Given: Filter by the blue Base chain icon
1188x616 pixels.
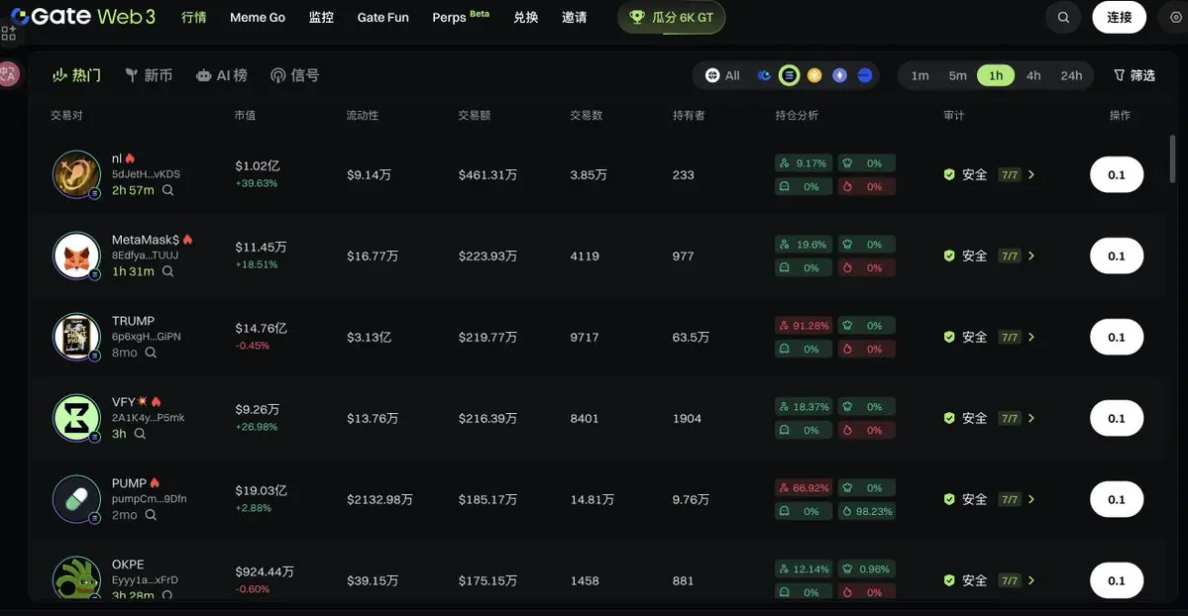Looking at the screenshot, I should point(864,75).
